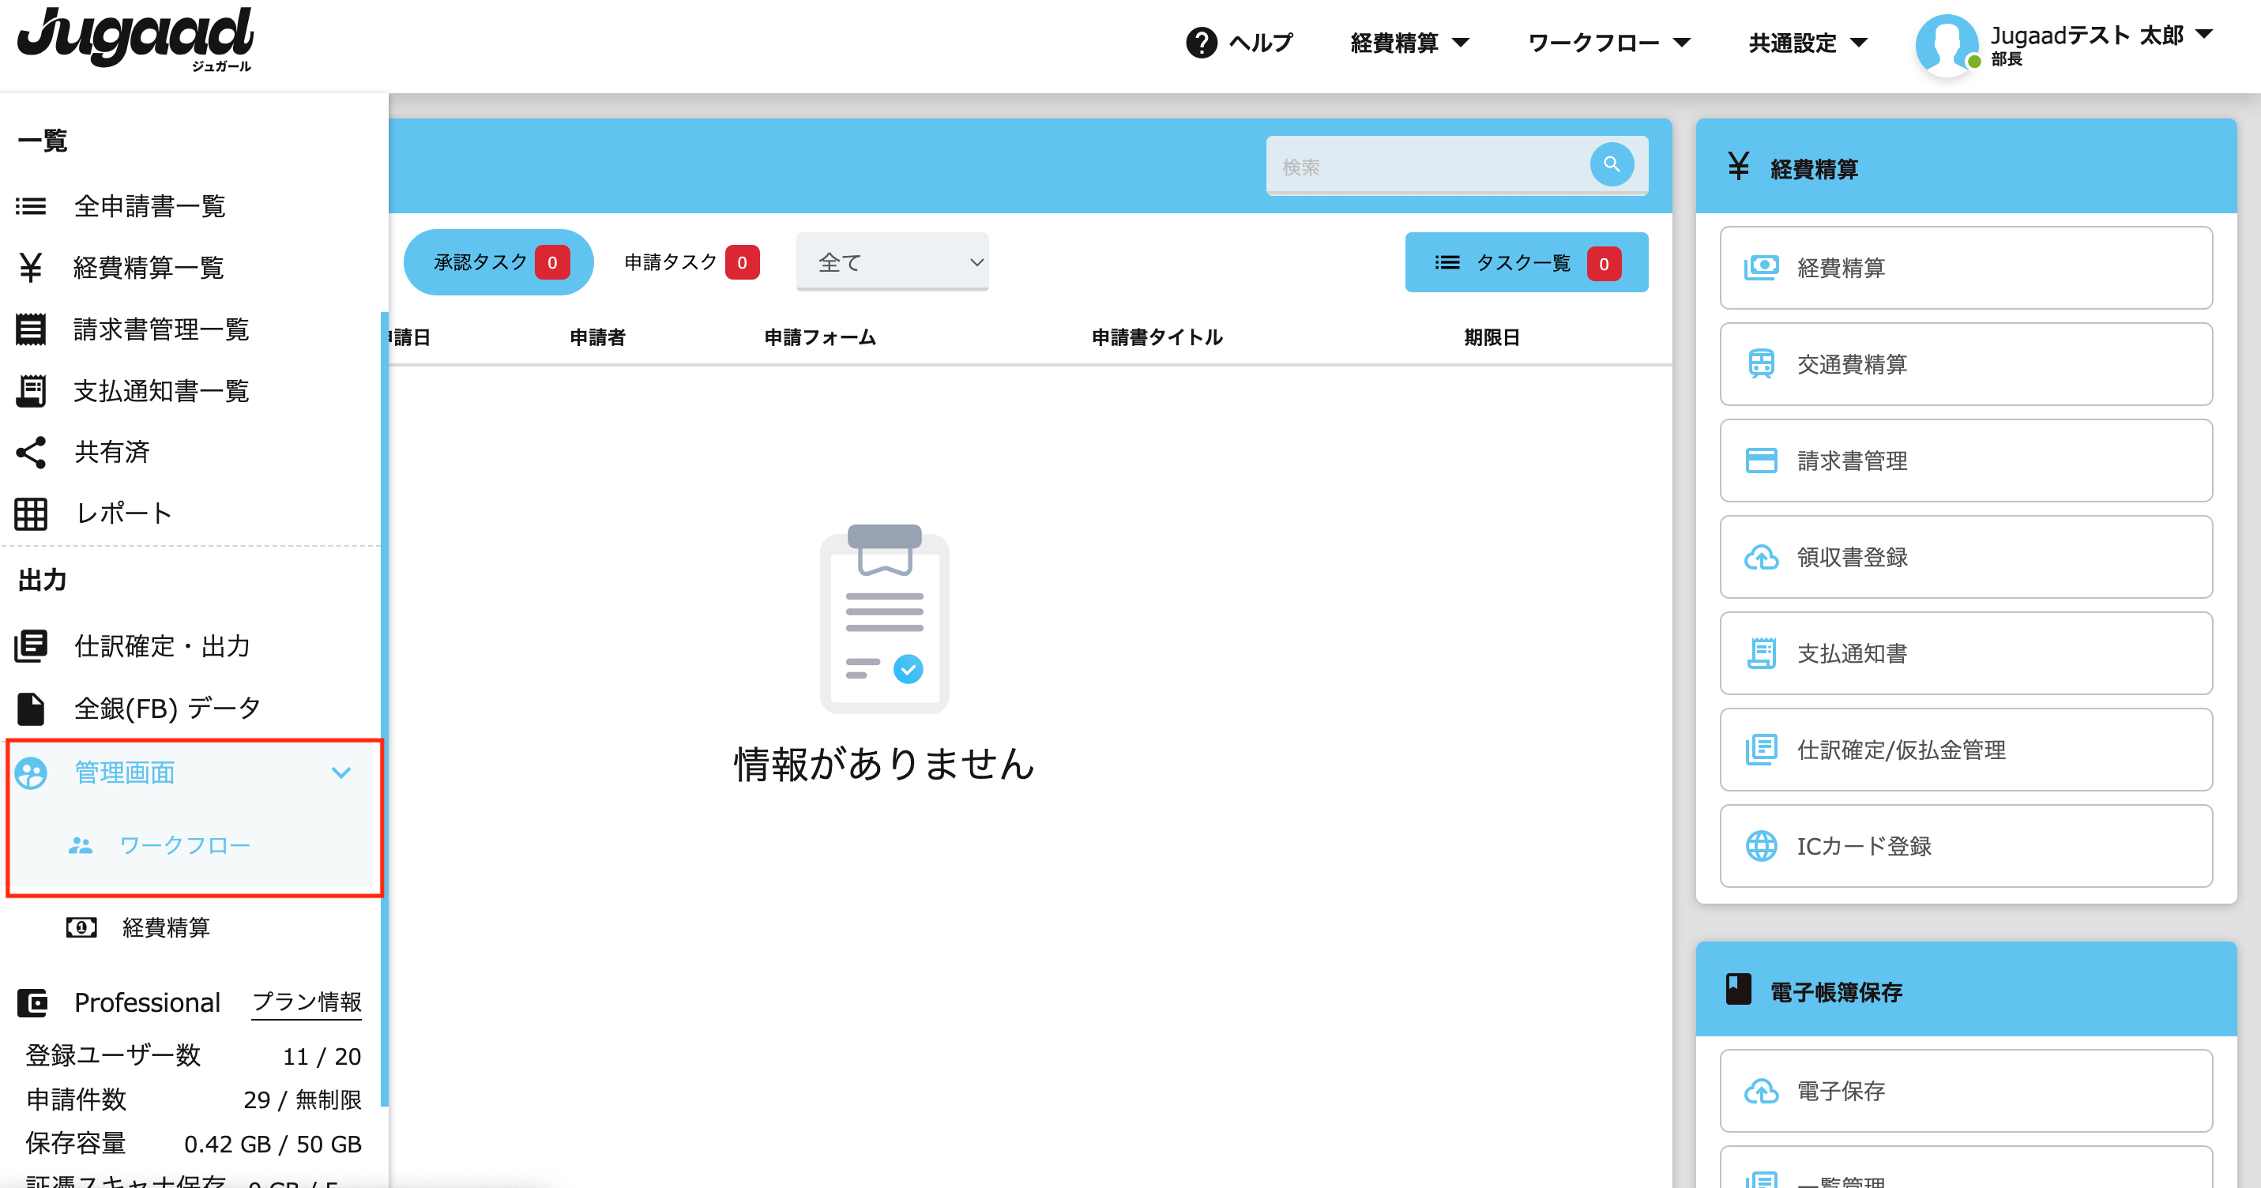Open 全銀(FB) データ in sidebar
The height and width of the screenshot is (1188, 2261).
click(x=167, y=708)
